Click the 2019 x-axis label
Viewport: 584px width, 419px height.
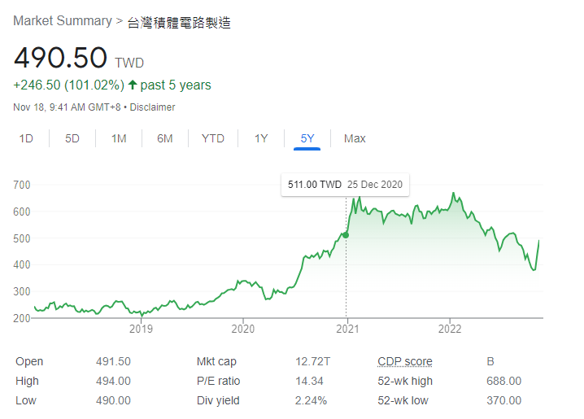point(141,329)
